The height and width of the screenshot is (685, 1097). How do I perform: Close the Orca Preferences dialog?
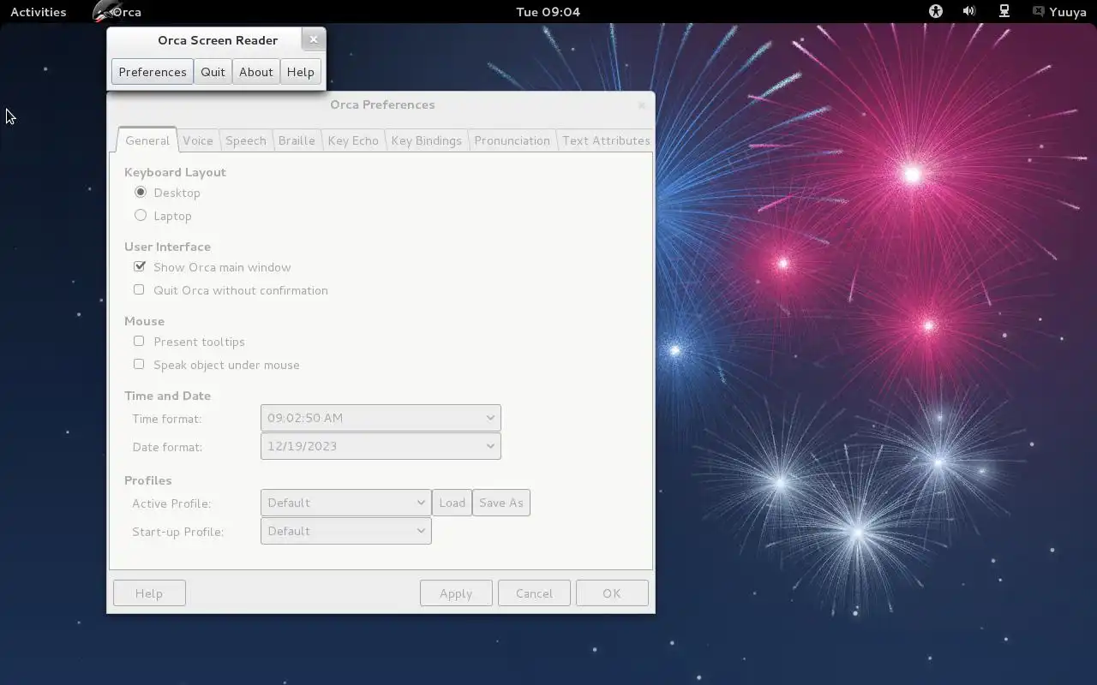(x=641, y=104)
